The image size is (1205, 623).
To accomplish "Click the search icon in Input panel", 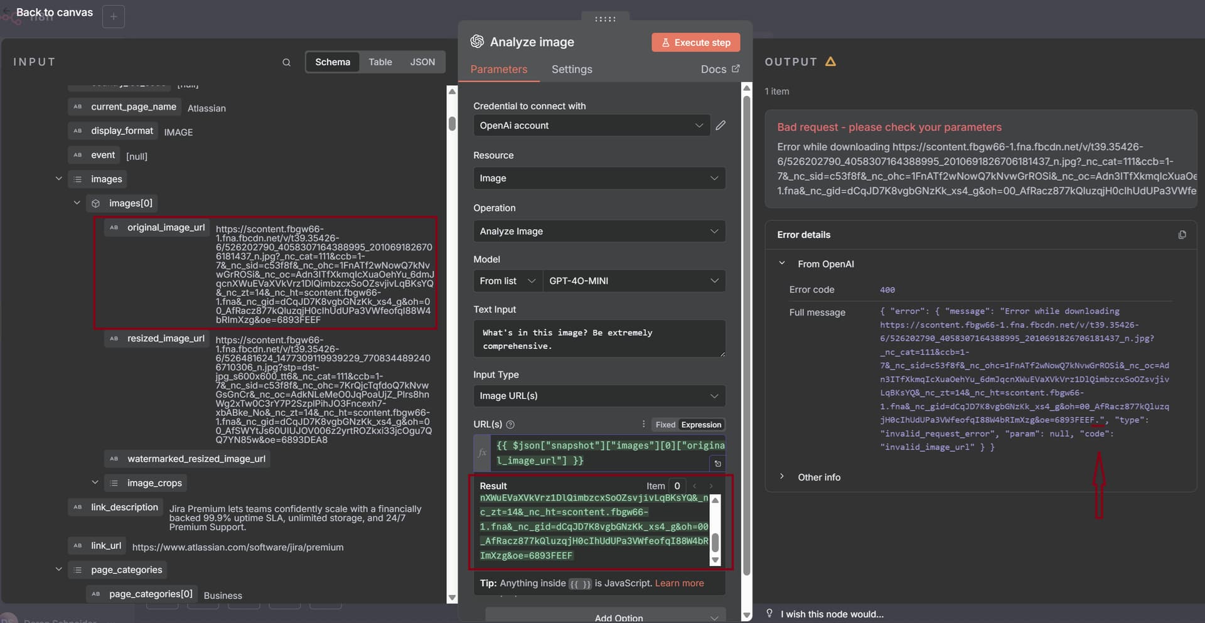I will click(x=286, y=62).
